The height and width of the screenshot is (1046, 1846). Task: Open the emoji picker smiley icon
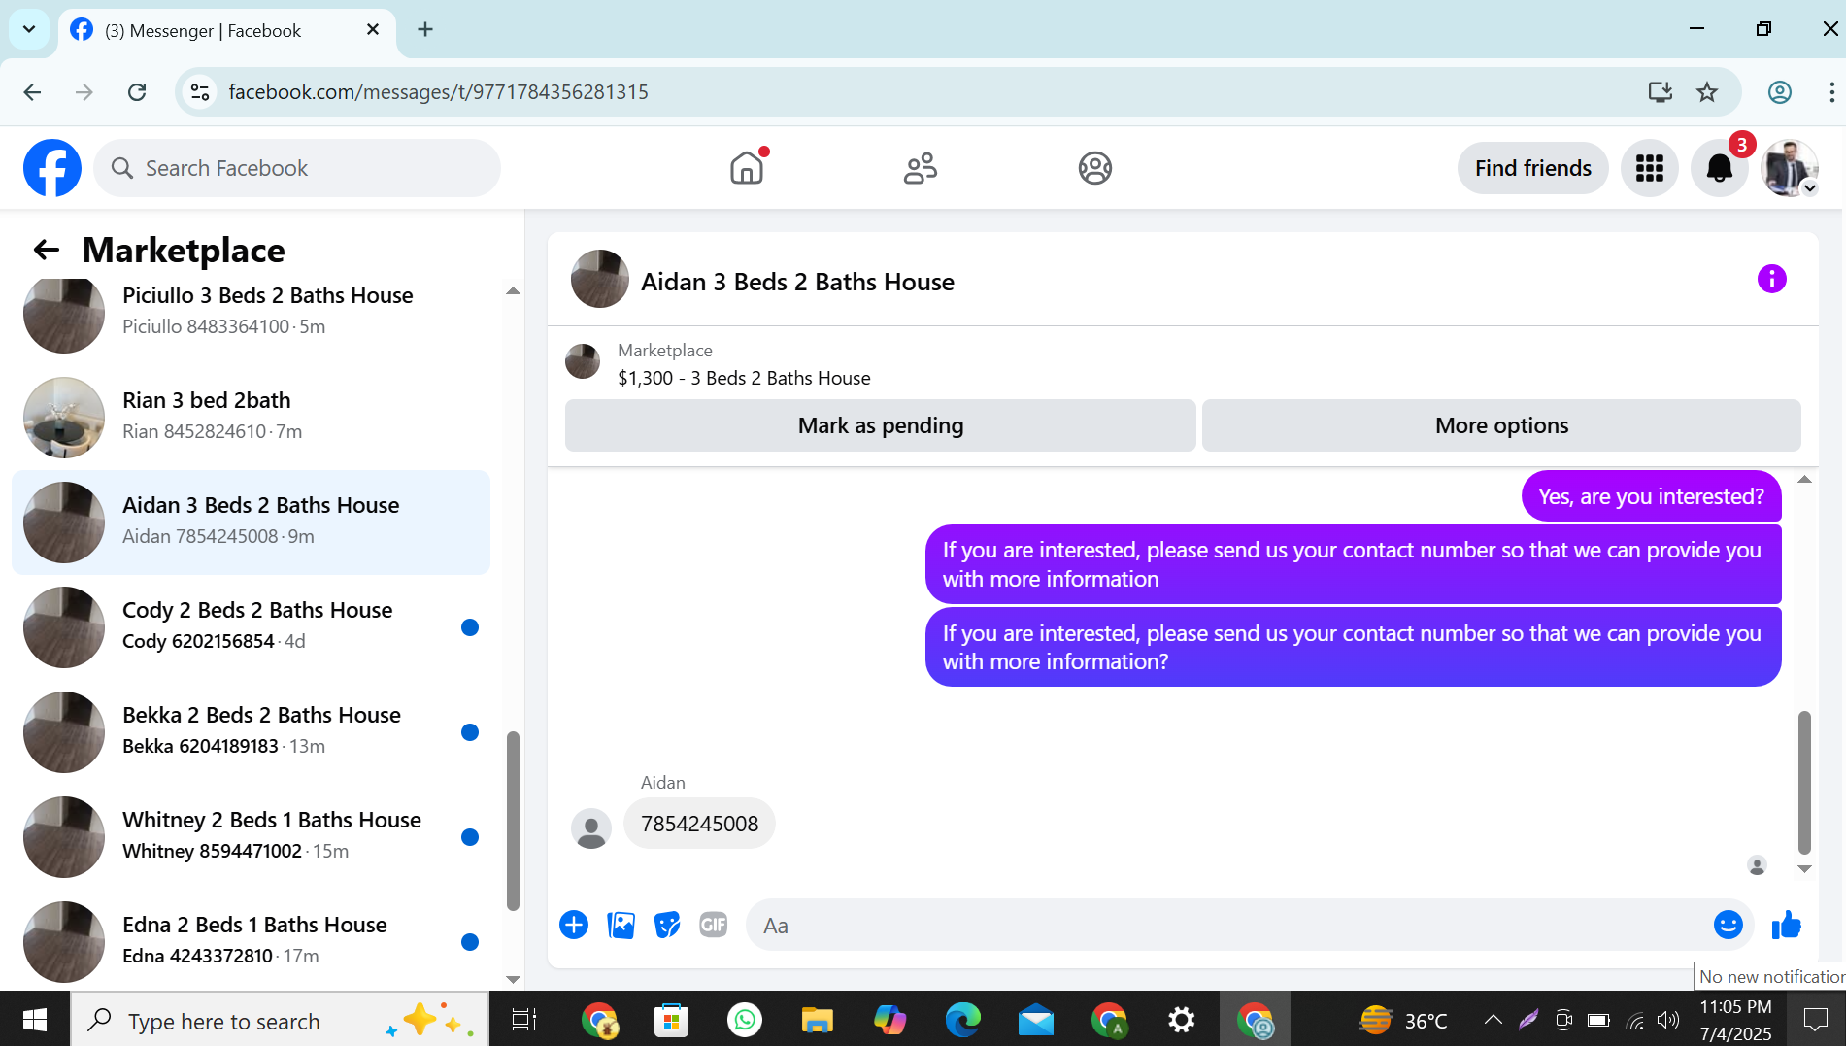pos(1728,925)
